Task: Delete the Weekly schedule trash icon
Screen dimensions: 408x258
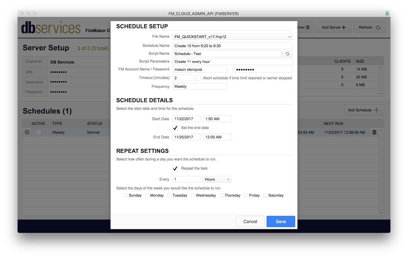Action: pyautogui.click(x=374, y=132)
